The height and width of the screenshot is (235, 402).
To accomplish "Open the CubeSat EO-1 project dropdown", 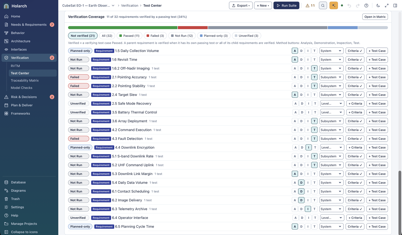I will coord(88,6).
